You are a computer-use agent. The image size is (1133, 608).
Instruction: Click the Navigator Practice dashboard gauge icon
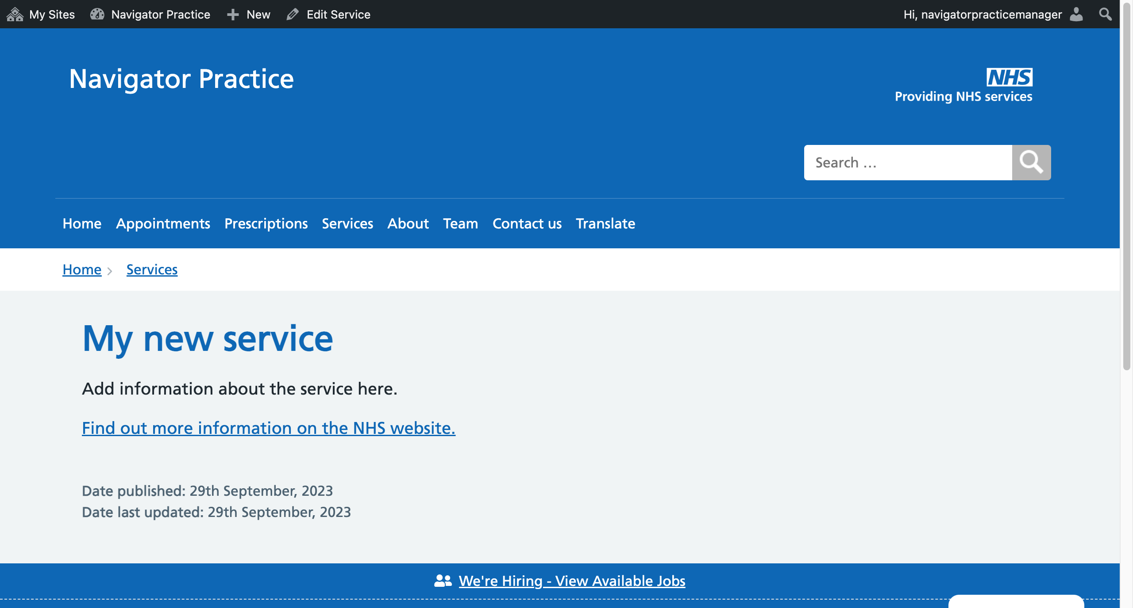click(x=97, y=15)
